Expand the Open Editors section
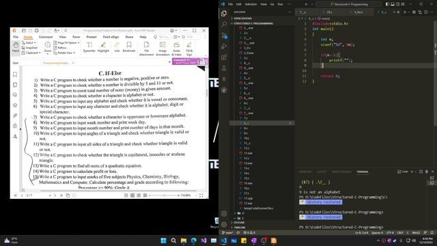The image size is (437, 246). tap(262, 18)
